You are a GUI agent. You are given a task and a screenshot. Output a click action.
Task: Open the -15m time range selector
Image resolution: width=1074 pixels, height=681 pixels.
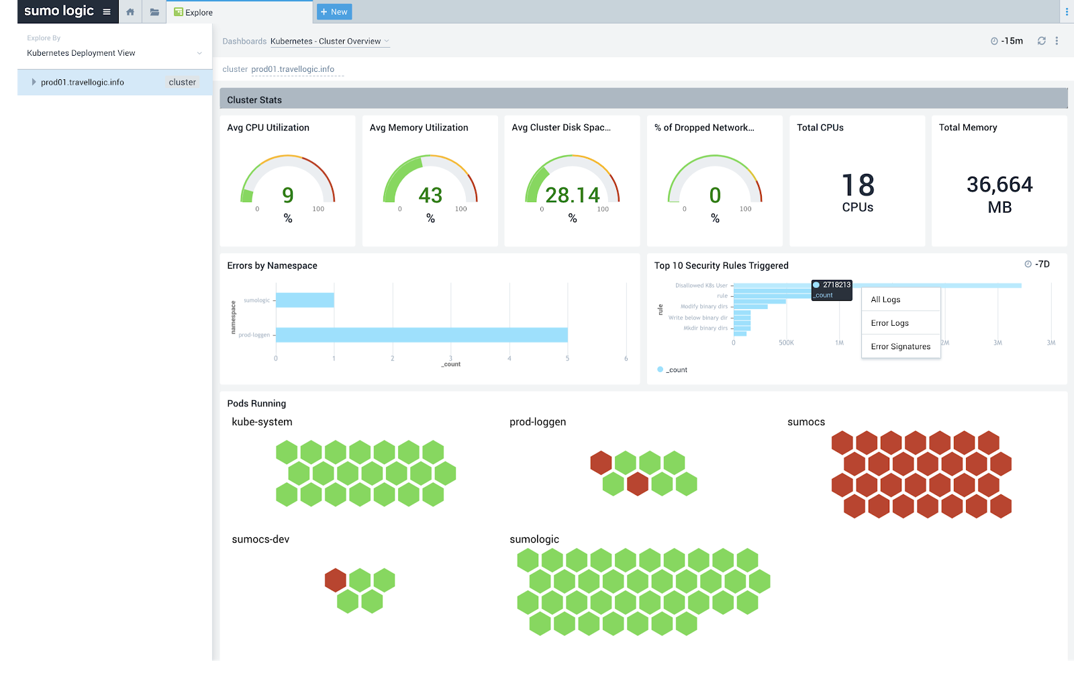click(x=1007, y=41)
